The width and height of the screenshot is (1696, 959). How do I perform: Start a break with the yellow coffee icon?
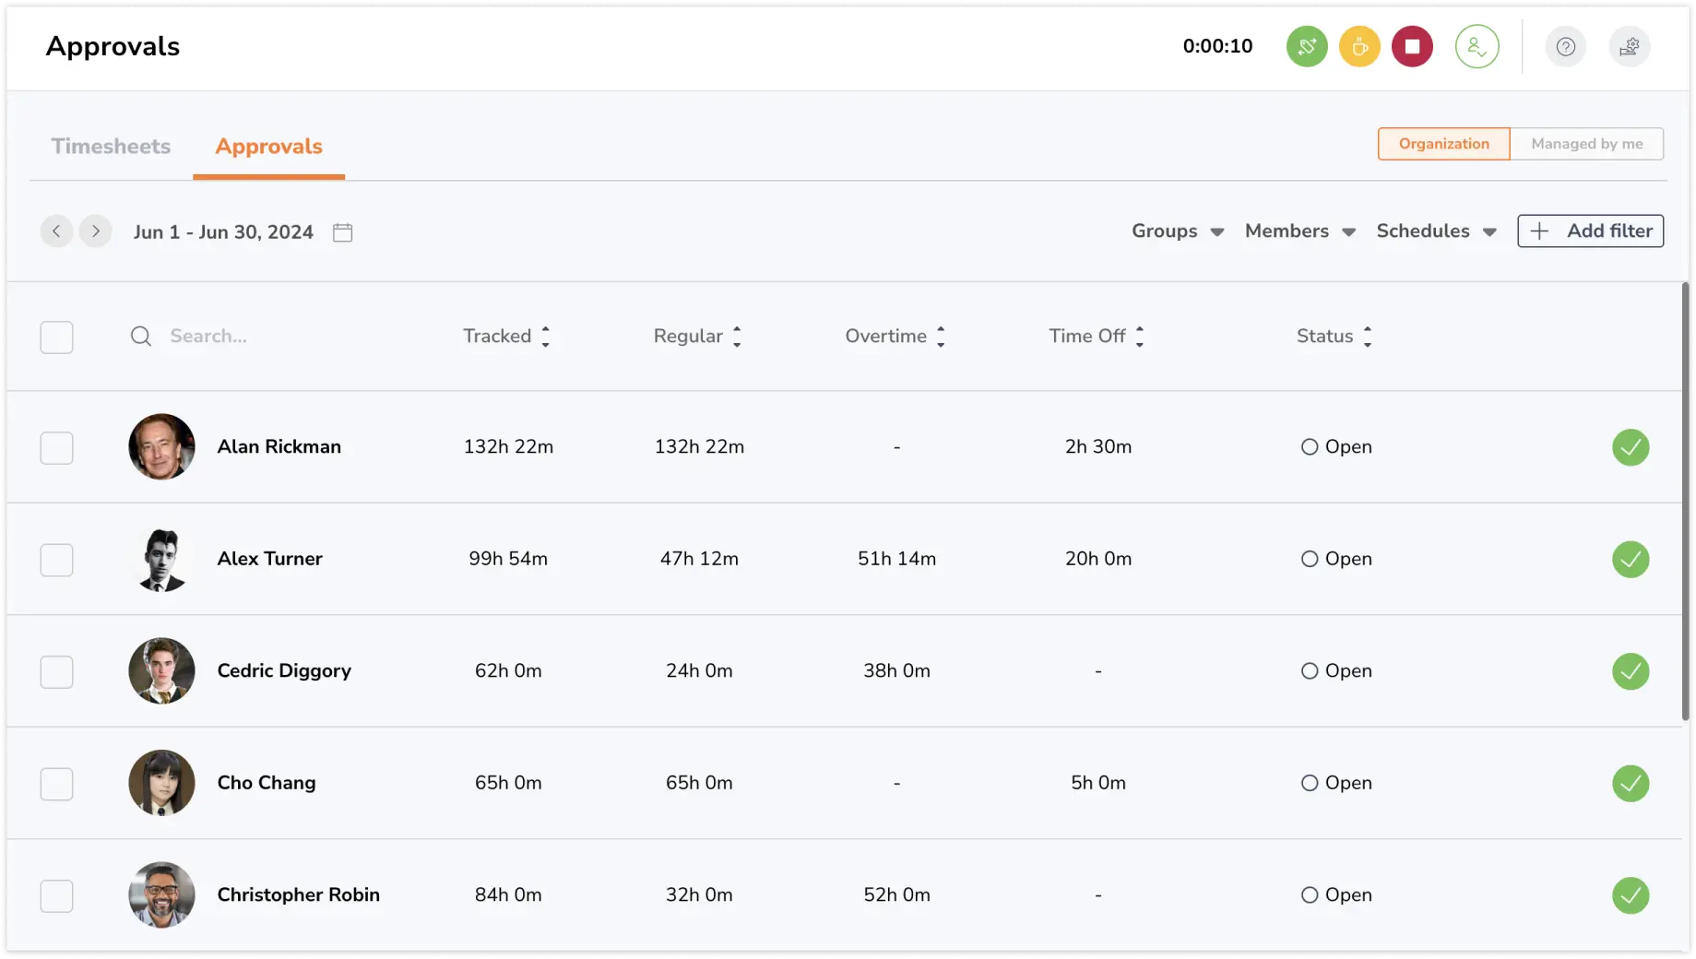coord(1358,46)
